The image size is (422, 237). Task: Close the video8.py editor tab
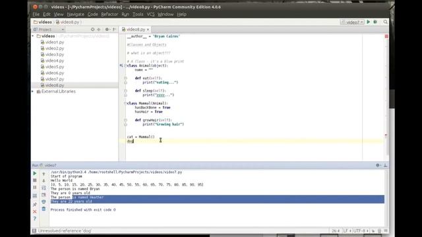click(x=148, y=30)
